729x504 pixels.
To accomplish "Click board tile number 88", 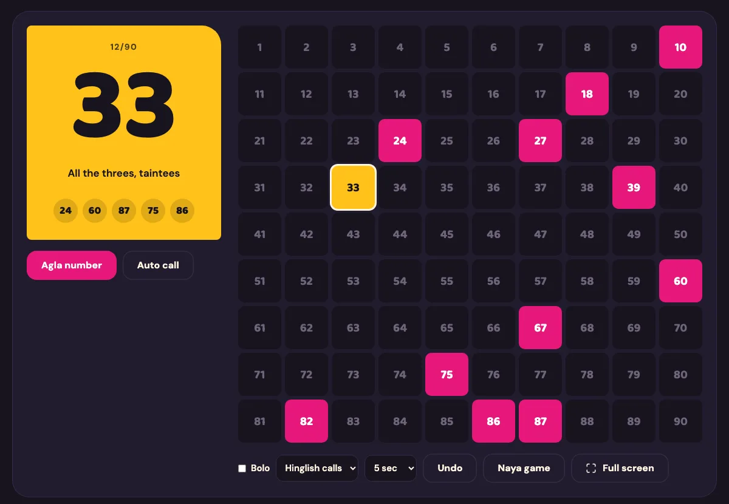I will tap(587, 421).
